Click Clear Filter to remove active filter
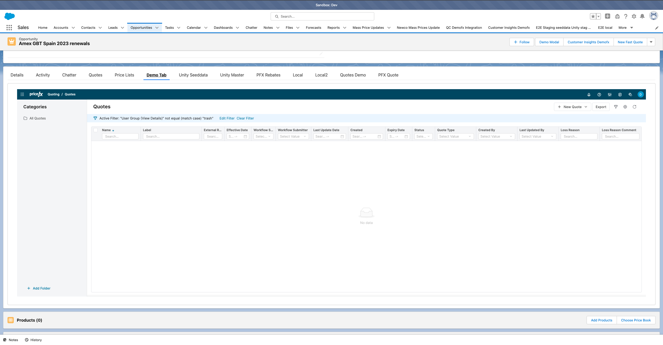Viewport: 663px width, 345px height. [245, 118]
